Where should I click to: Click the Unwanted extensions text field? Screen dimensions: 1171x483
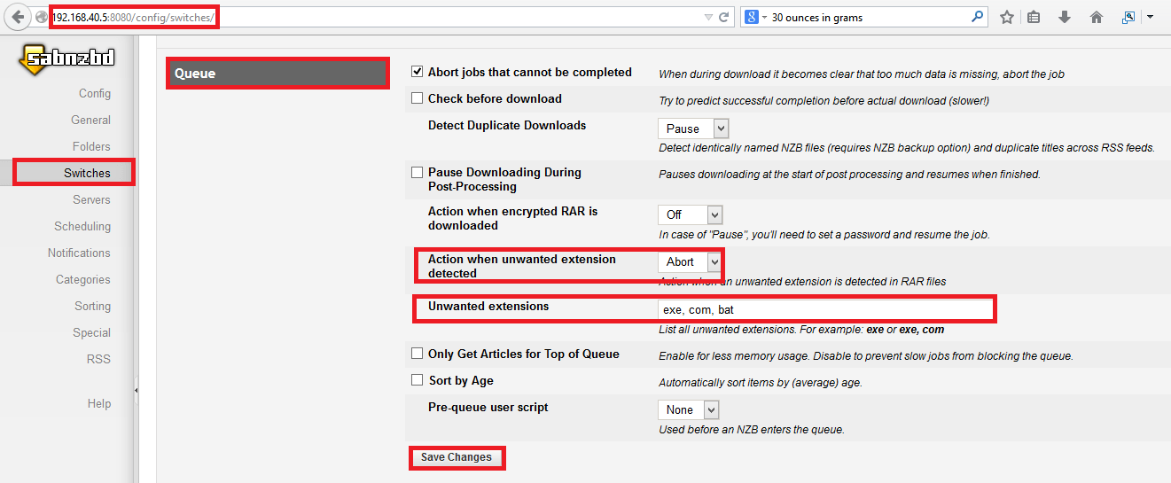click(x=824, y=309)
